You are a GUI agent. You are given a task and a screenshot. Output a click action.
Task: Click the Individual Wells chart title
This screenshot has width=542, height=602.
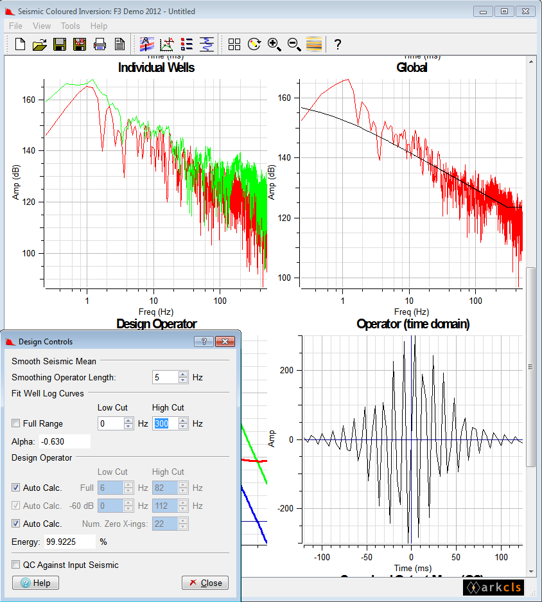(x=156, y=67)
